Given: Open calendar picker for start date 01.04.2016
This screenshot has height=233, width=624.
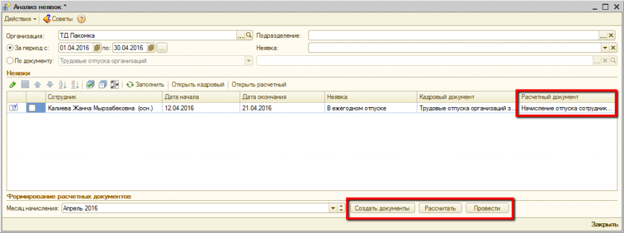Looking at the screenshot, I should click(x=97, y=47).
